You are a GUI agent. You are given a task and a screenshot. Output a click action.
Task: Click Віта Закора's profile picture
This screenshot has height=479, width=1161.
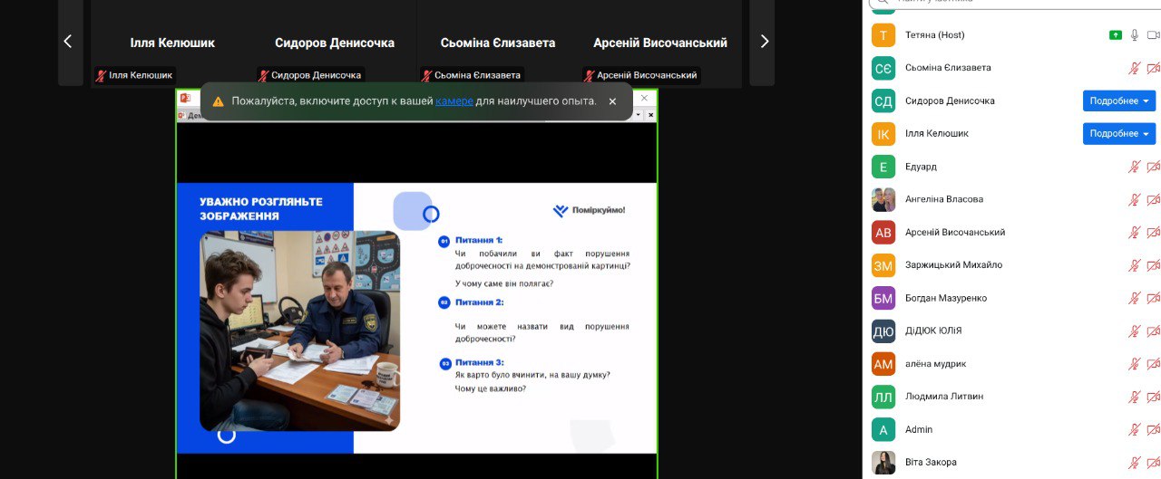883,463
